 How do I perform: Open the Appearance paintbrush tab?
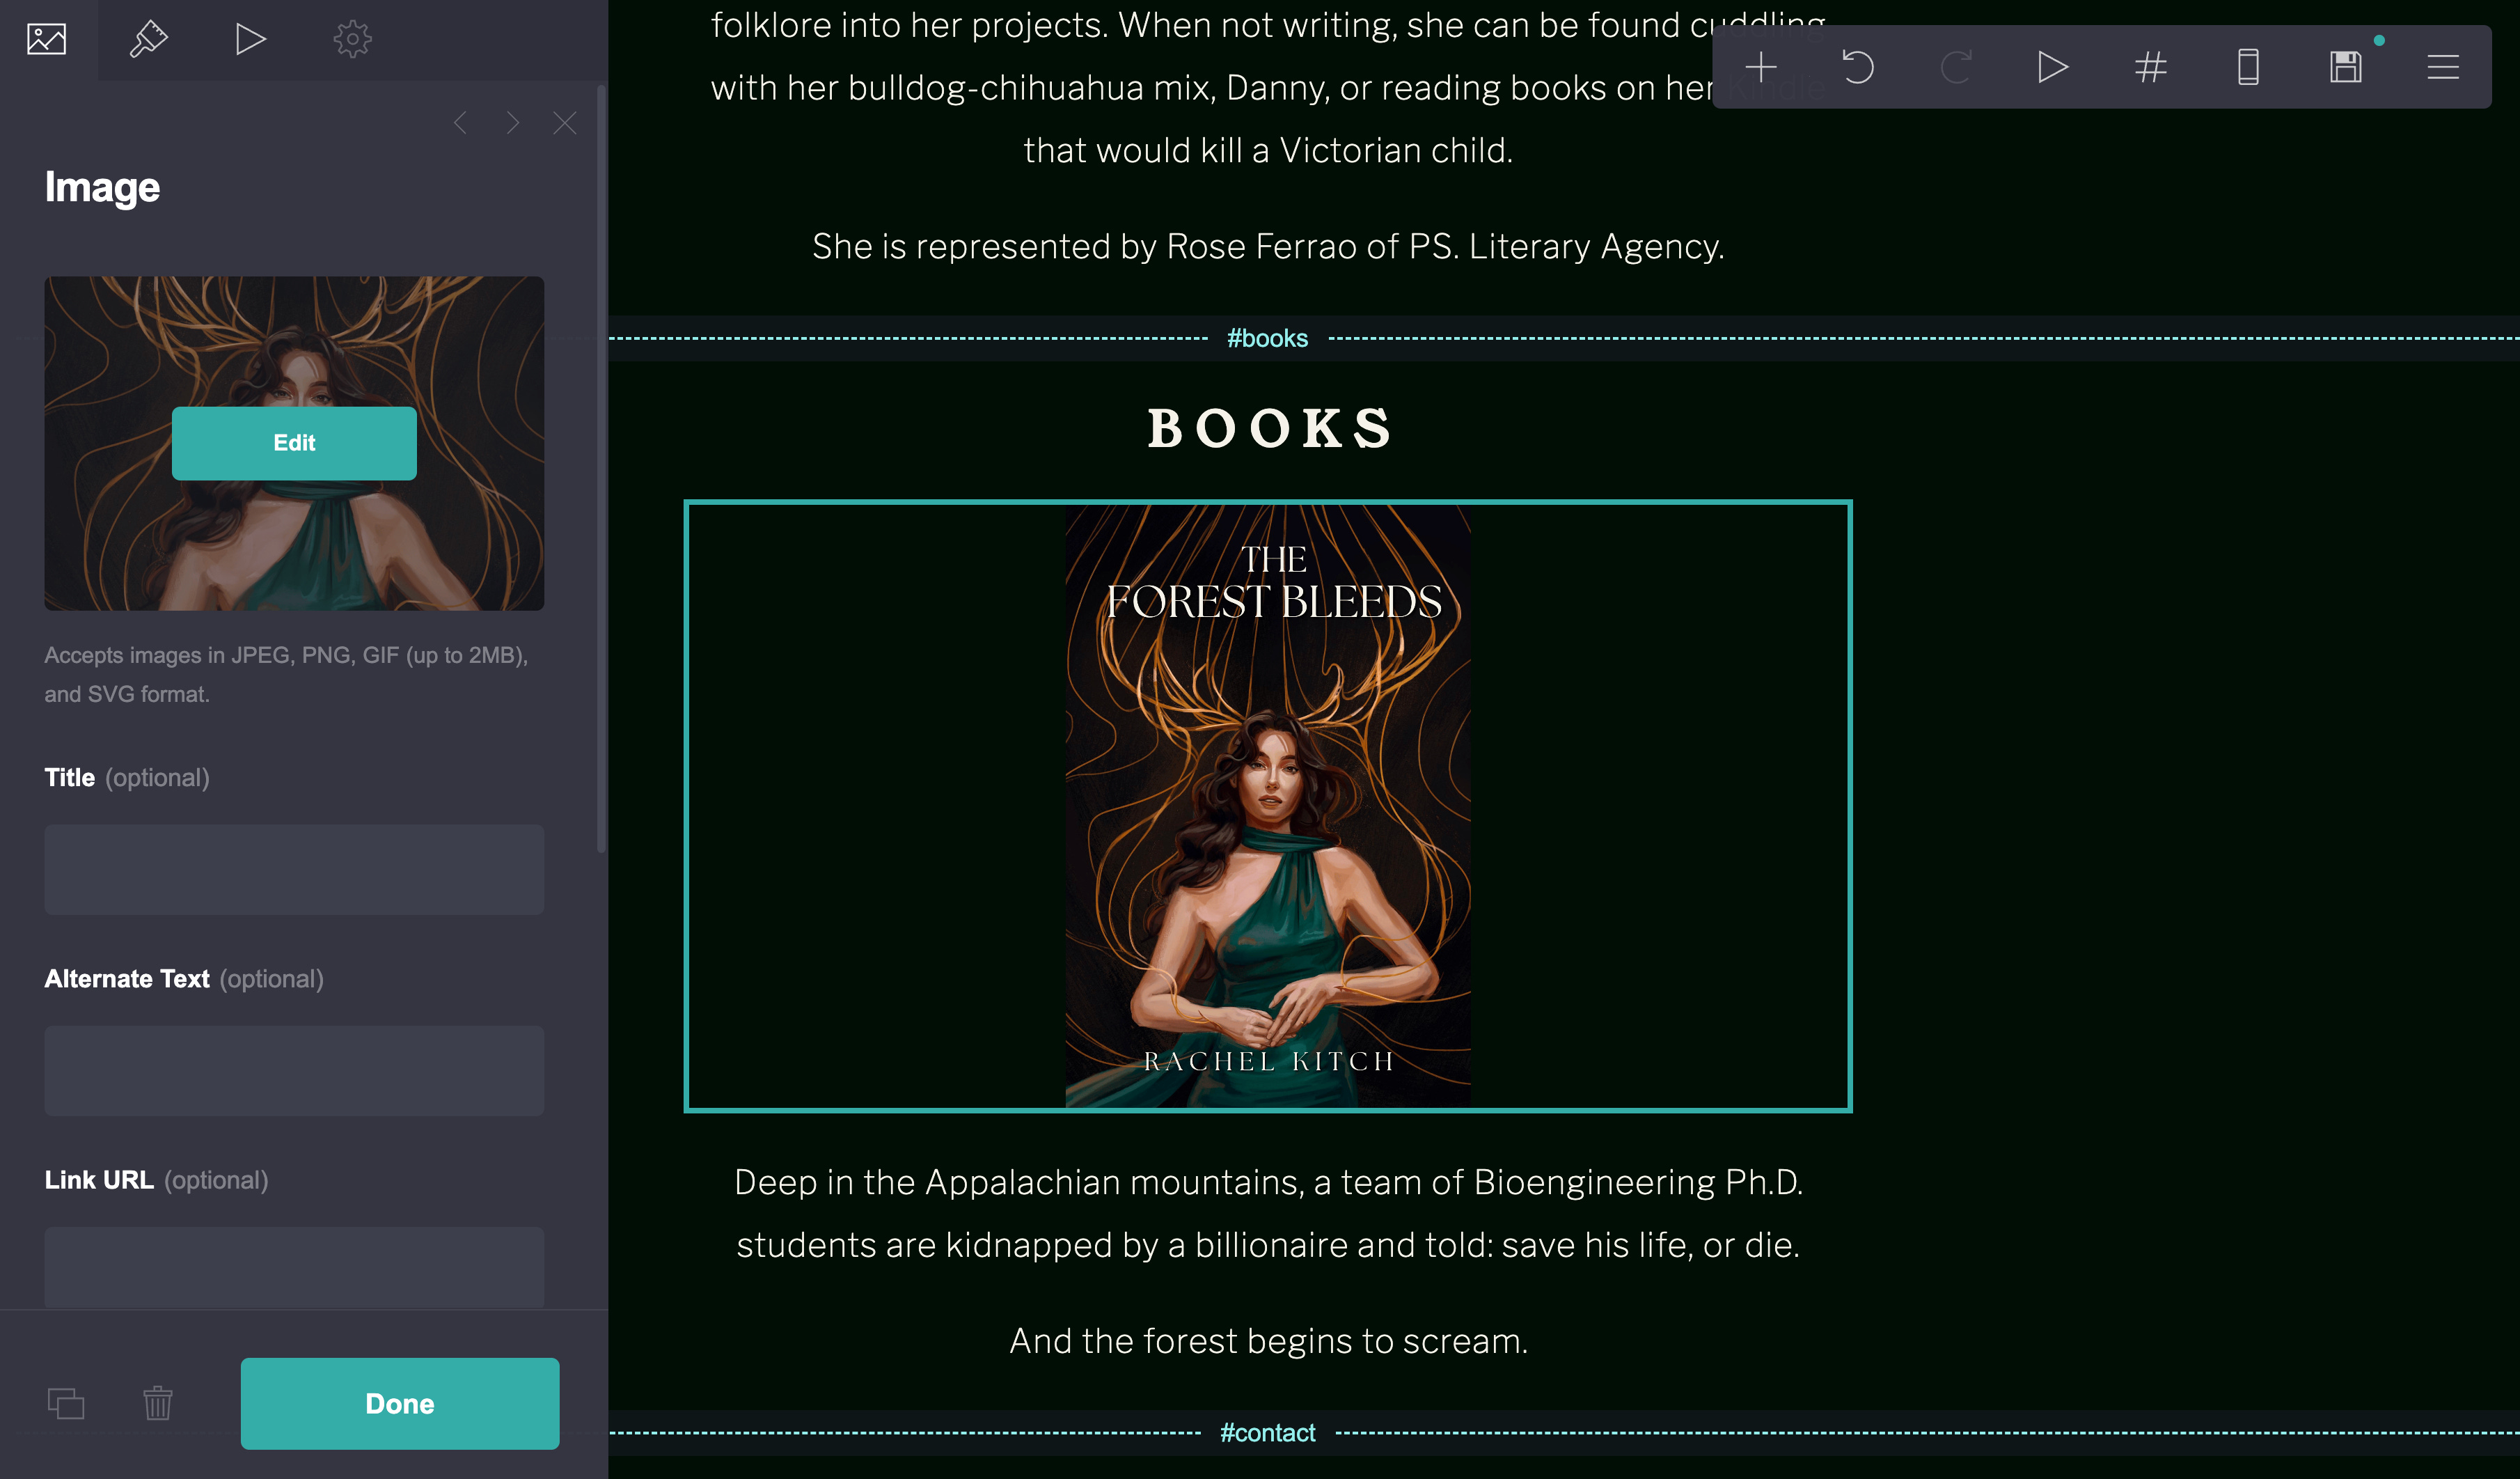click(x=149, y=40)
